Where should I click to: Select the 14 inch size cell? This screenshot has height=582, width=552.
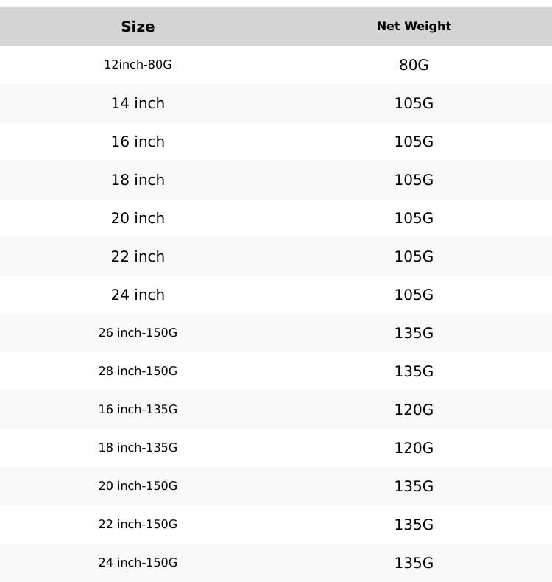click(x=138, y=103)
